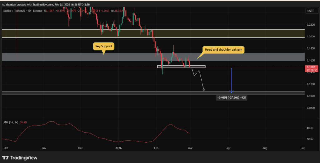Click the May time axis label
Screen dimensions: 320x163
265,148
